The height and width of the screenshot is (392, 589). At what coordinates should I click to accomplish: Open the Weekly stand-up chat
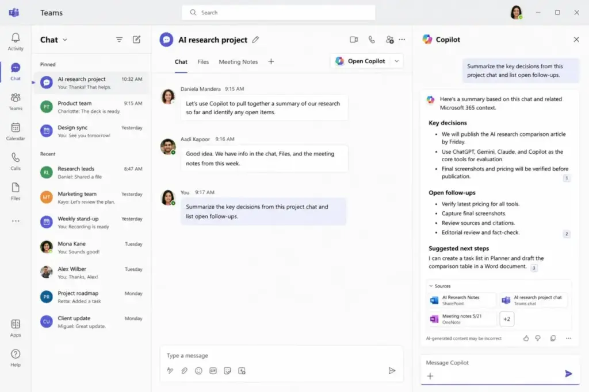point(91,222)
